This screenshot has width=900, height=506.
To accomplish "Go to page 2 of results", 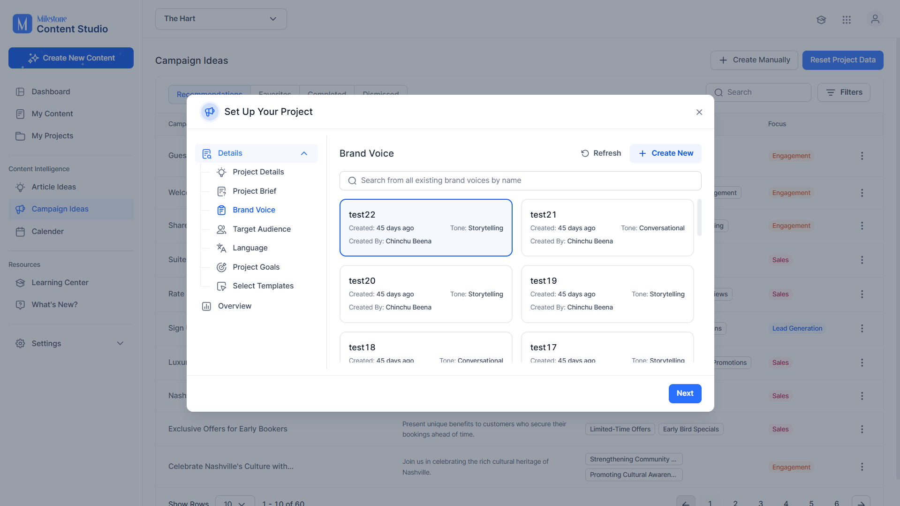I will pos(735,503).
